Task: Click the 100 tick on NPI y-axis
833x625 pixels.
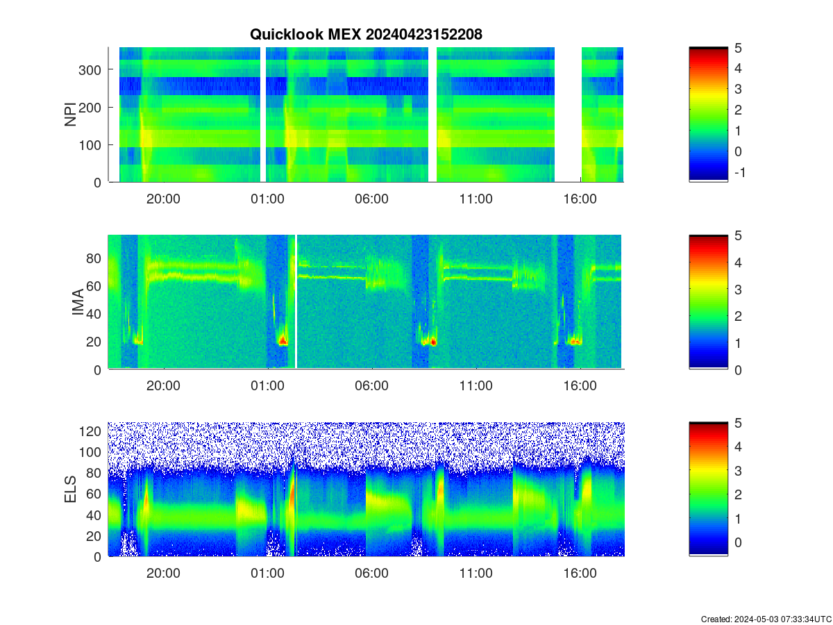Action: [90, 144]
